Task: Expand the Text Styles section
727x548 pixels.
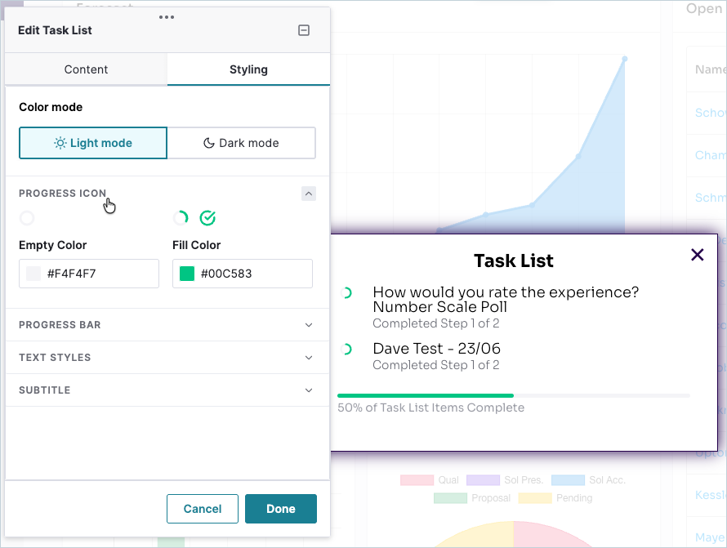Action: coord(167,358)
